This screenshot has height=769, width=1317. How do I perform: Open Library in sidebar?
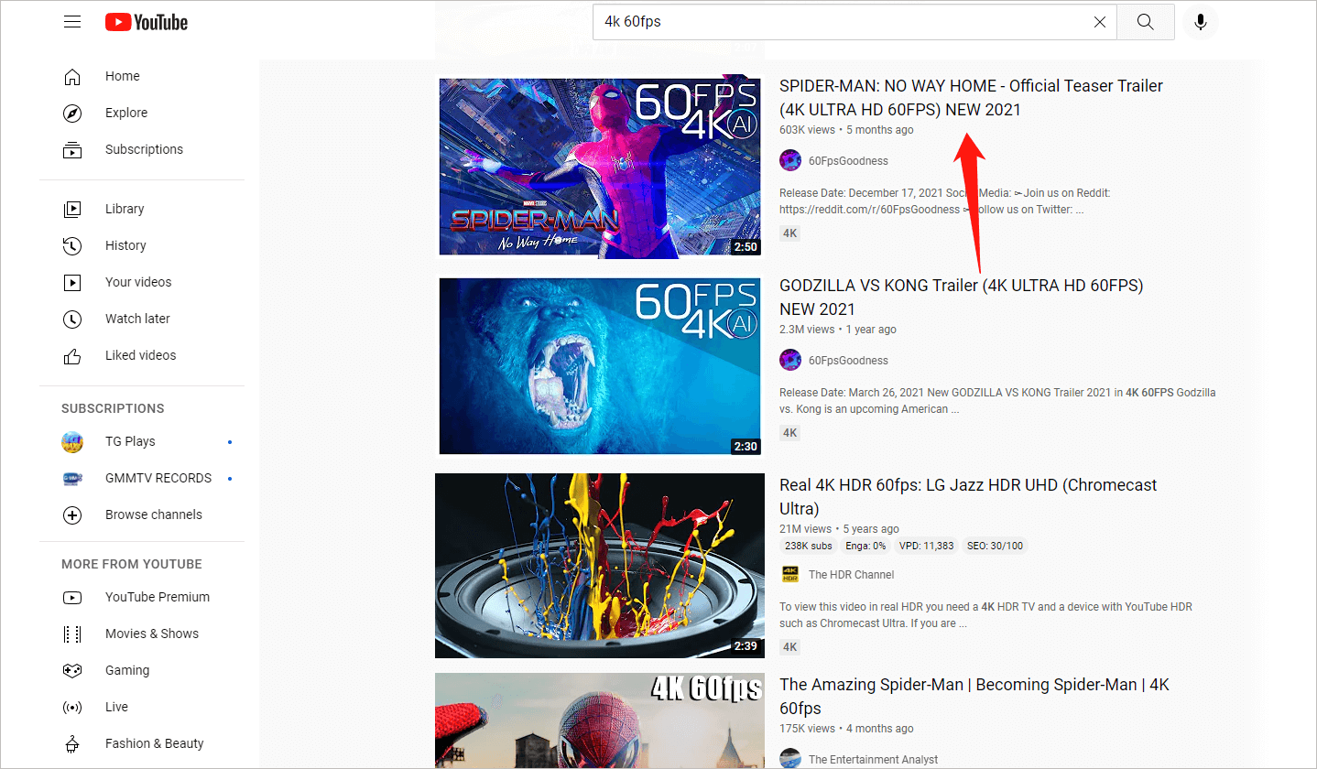[124, 209]
